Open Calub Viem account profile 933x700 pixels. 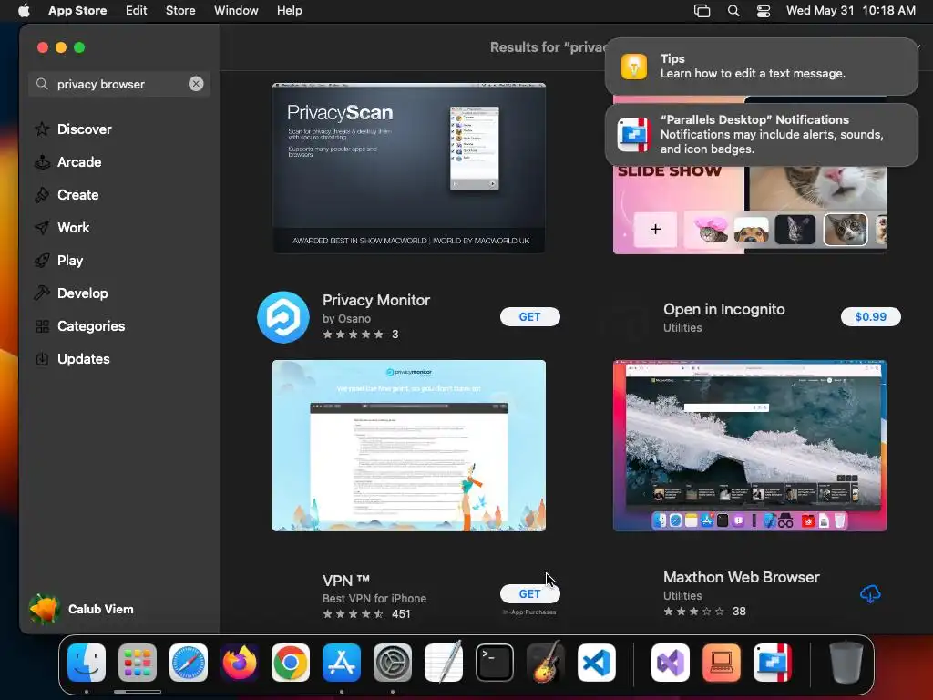(x=81, y=609)
